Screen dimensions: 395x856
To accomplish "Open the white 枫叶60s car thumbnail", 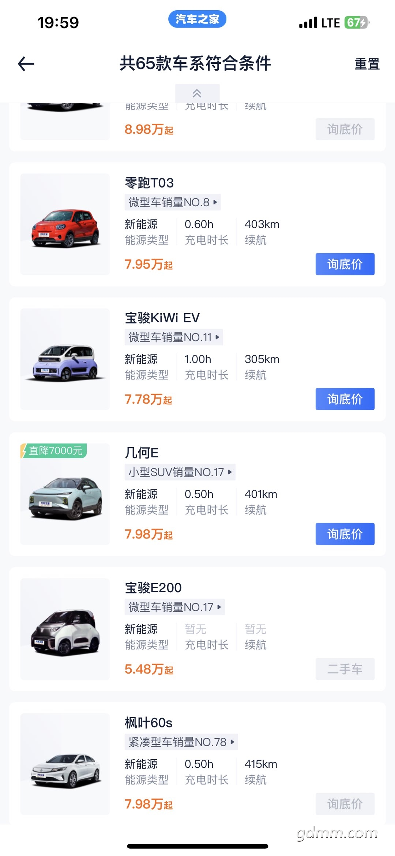I will (x=65, y=764).
